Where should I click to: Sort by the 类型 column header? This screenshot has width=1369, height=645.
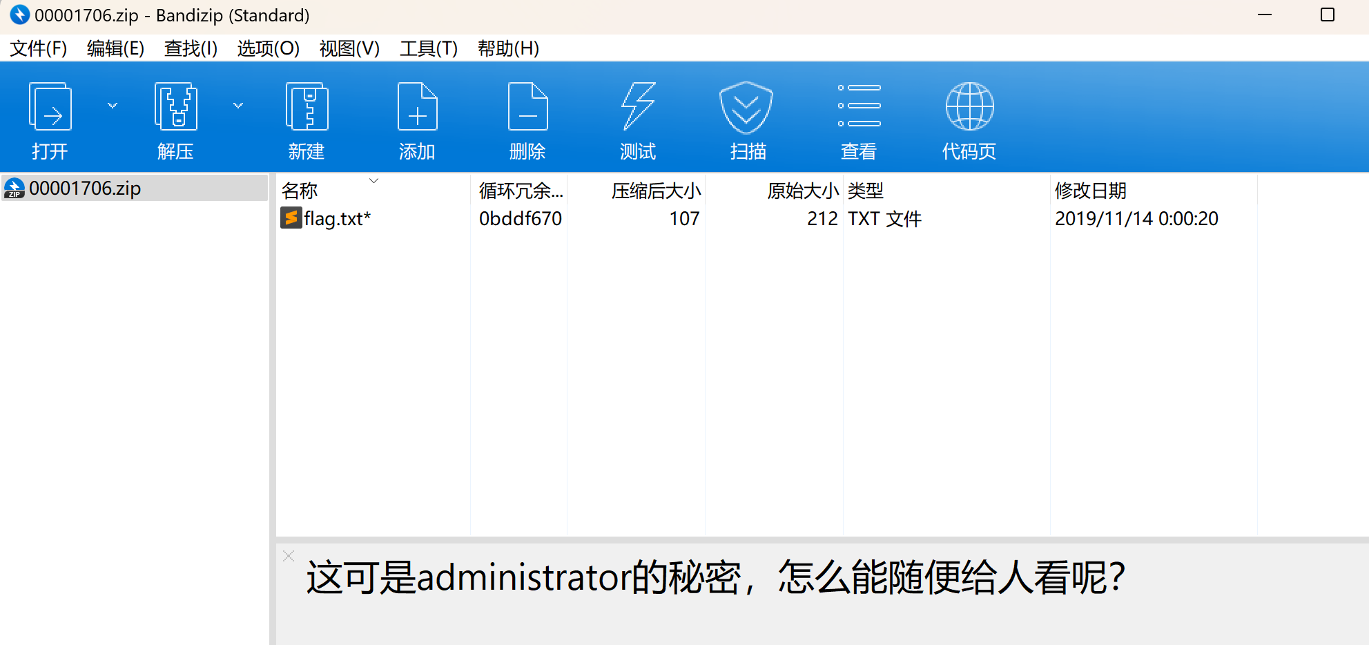tap(866, 191)
